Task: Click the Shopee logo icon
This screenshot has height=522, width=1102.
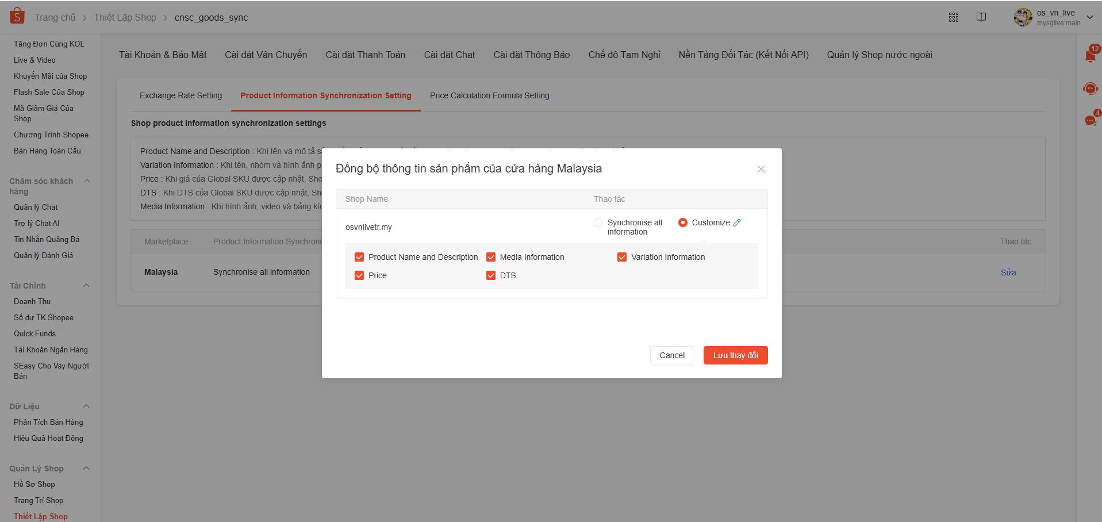Action: pyautogui.click(x=17, y=16)
